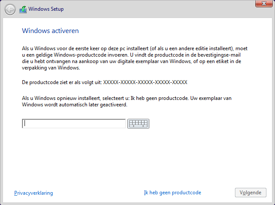Click the "Windows activeren" heading
Screen dimensions: 275x205
(50, 31)
